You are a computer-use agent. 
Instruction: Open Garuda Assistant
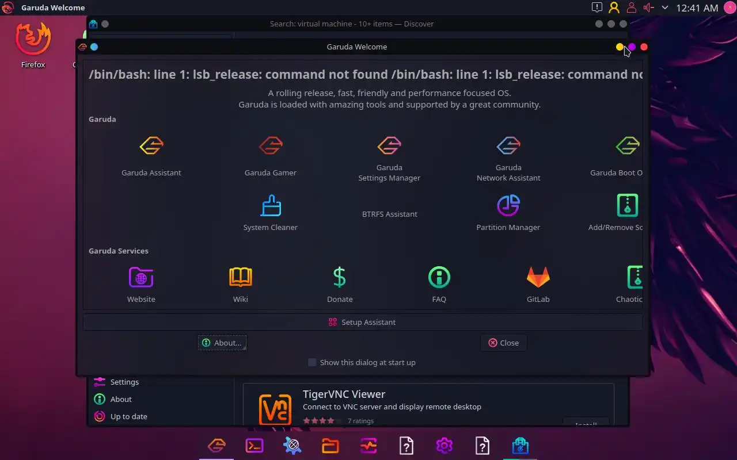pos(151,156)
